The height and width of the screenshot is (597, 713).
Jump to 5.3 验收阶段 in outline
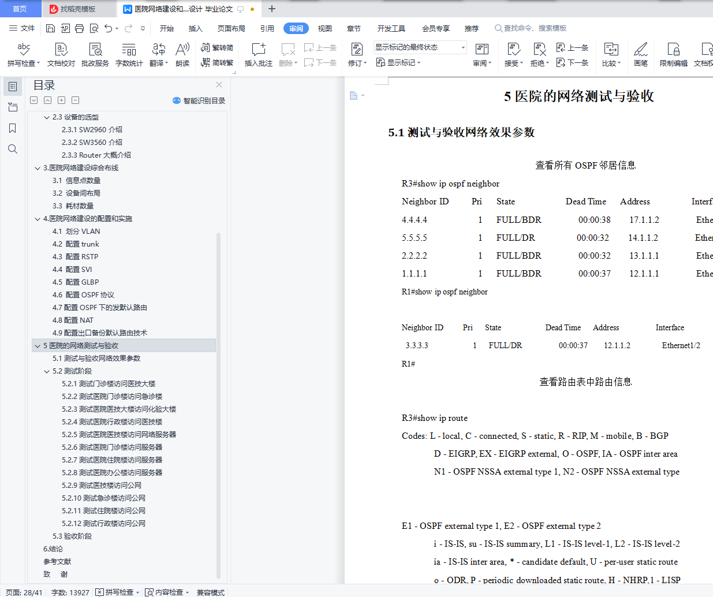pos(72,536)
